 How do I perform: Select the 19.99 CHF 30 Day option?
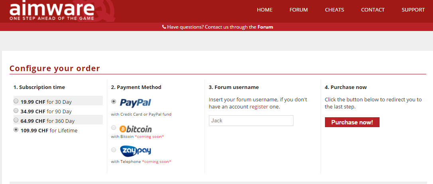point(16,101)
